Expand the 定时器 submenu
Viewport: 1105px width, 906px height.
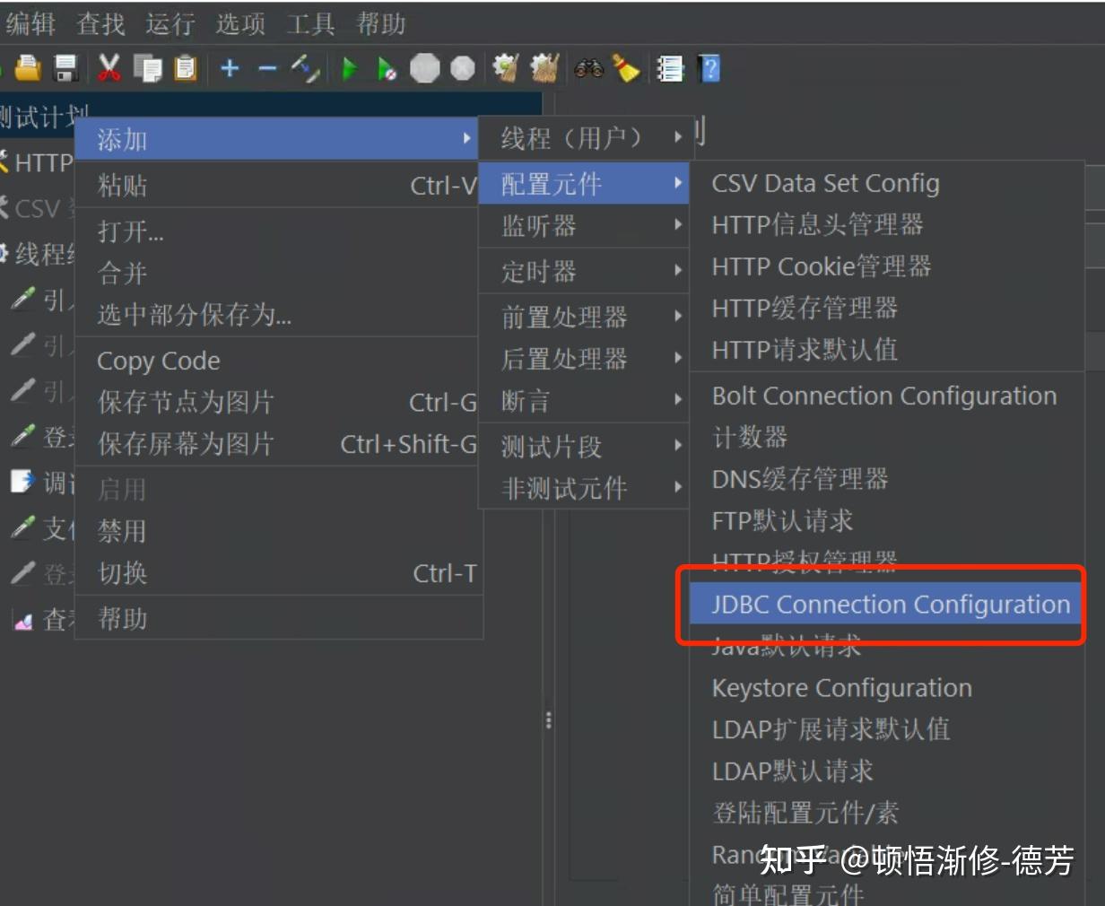(585, 271)
